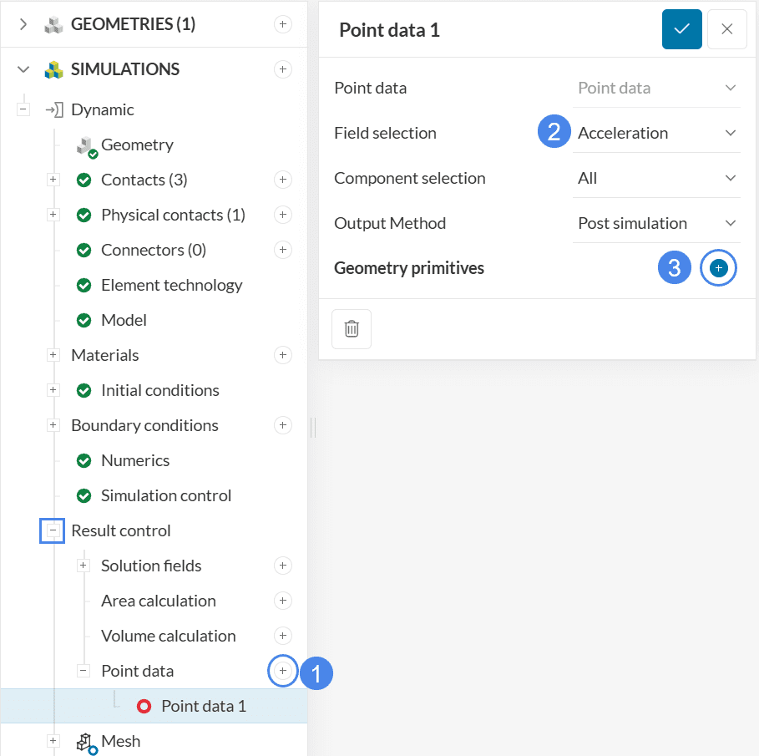Select Point data 1 in the tree
Image resolution: width=759 pixels, height=756 pixels.
203,706
